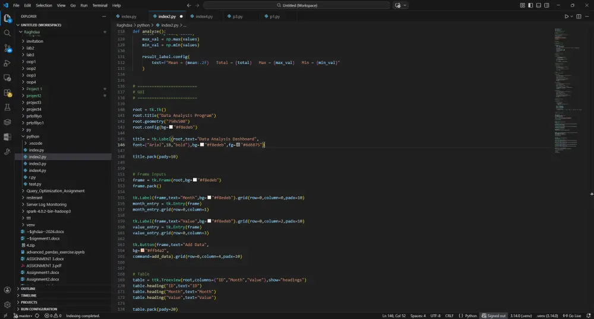Switch to the index4.py tab
The height and width of the screenshot is (319, 594).
pos(204,17)
